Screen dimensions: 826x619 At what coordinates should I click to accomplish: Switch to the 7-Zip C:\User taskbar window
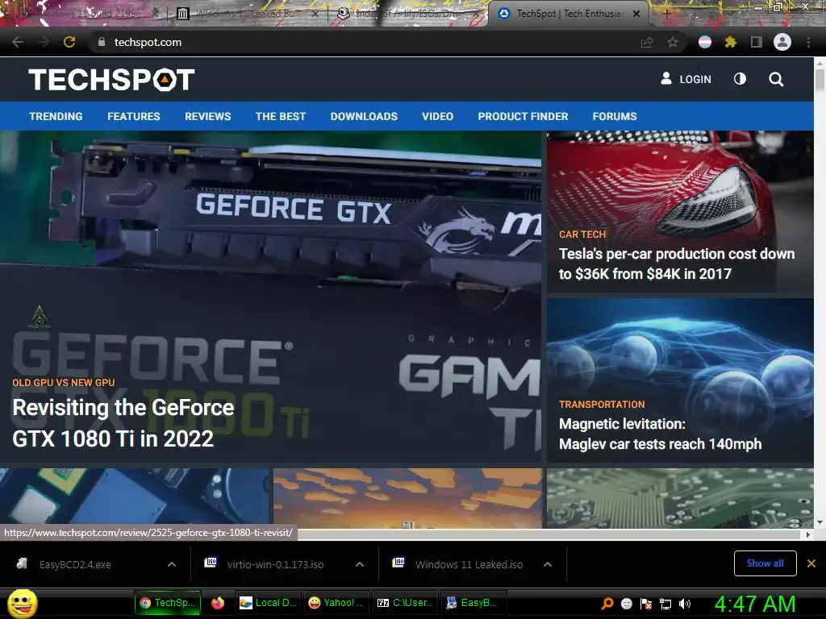406,603
